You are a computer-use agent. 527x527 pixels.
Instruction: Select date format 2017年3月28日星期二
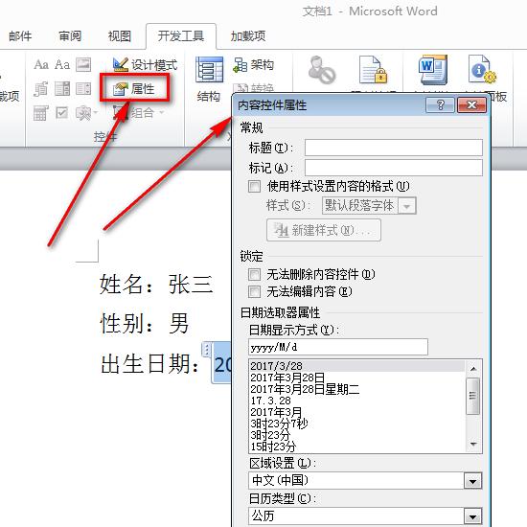coord(305,389)
